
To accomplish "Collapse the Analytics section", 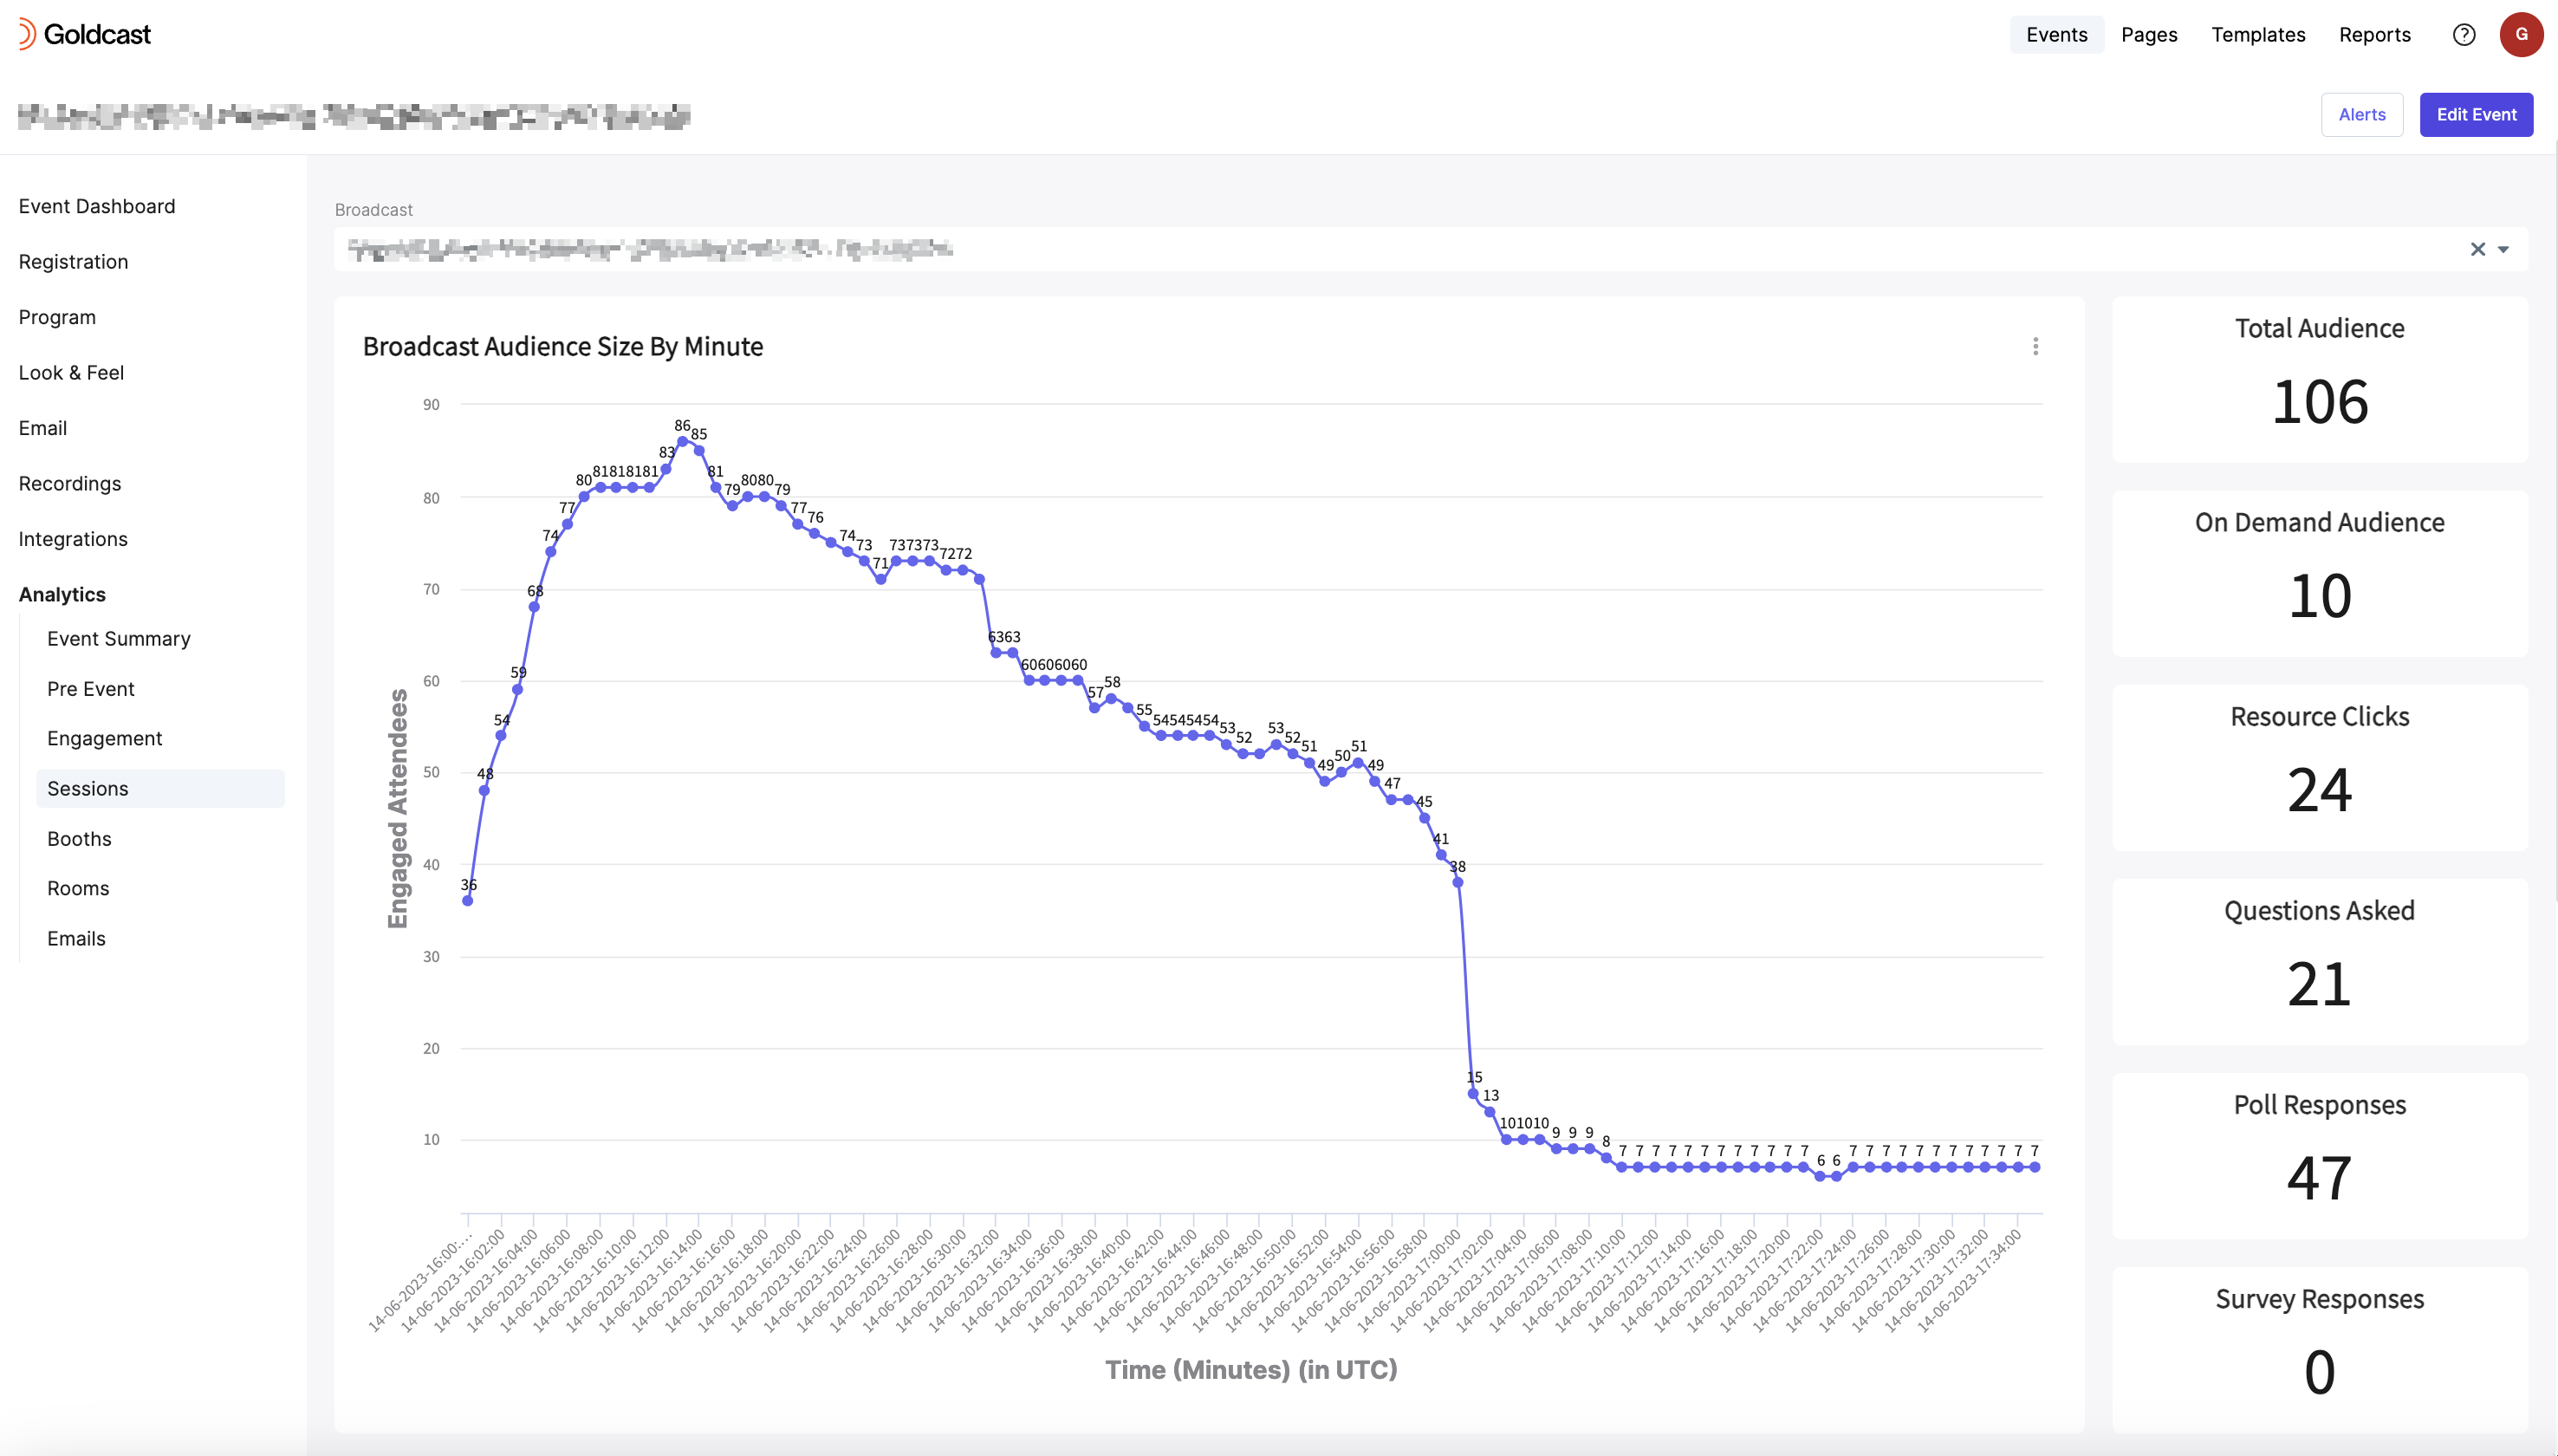I will pyautogui.click(x=62, y=595).
